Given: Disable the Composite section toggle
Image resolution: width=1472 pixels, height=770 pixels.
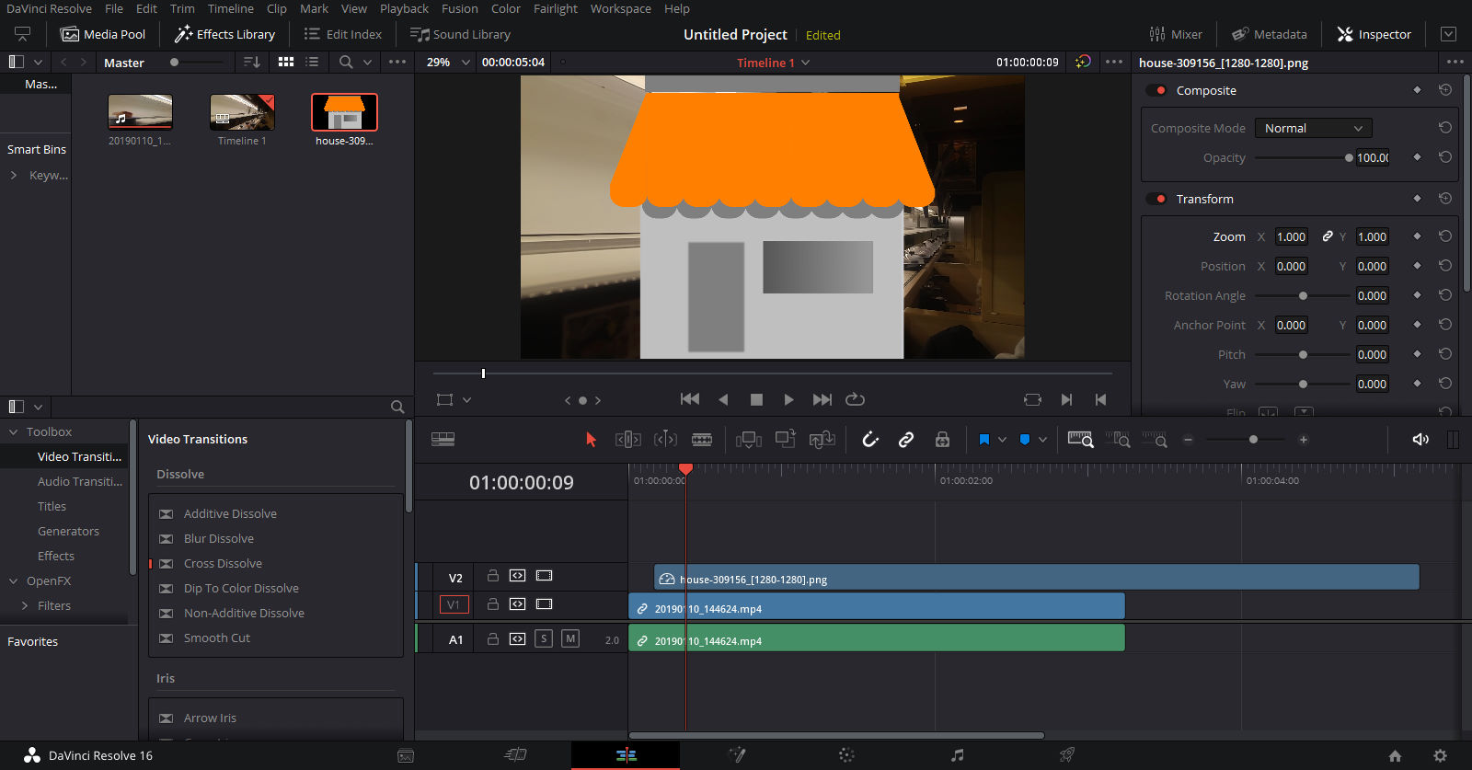Looking at the screenshot, I should coord(1156,90).
